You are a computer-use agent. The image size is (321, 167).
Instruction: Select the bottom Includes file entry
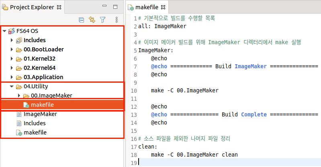(x=35, y=123)
